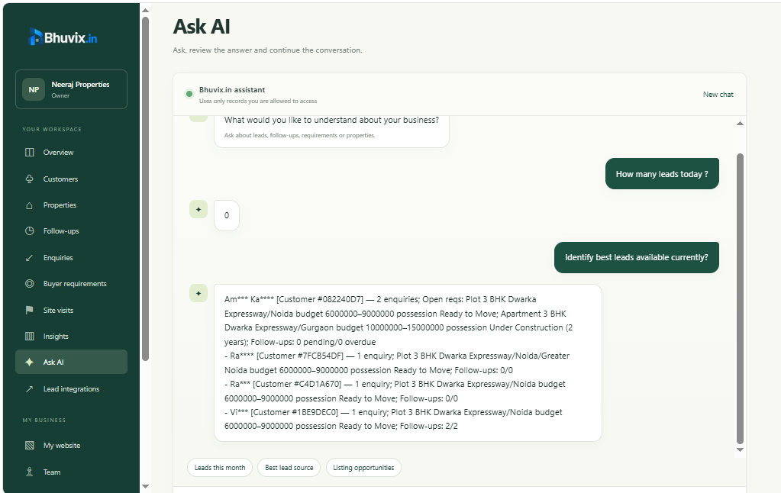
Task: Open My website settings
Action: pos(71,446)
